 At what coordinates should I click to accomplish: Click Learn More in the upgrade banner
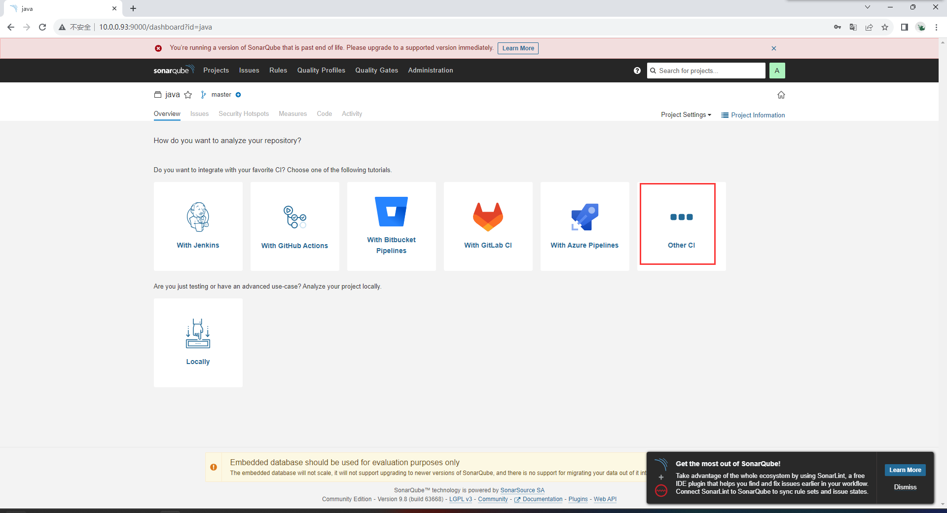[518, 48]
